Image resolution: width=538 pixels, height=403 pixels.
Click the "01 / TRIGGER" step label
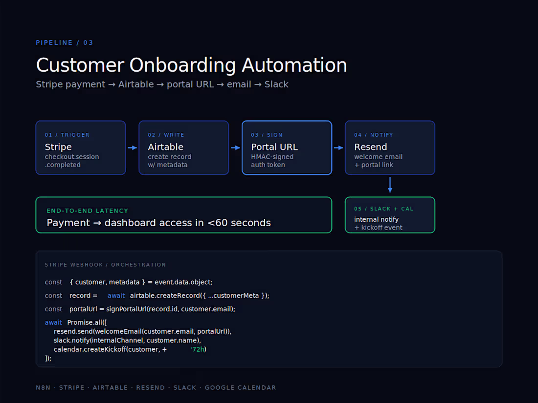(67, 135)
